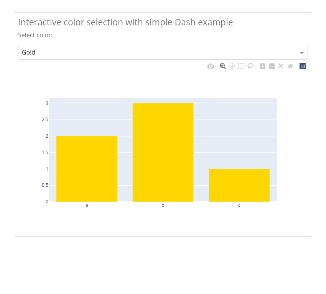Reset axes with the home icon

290,66
